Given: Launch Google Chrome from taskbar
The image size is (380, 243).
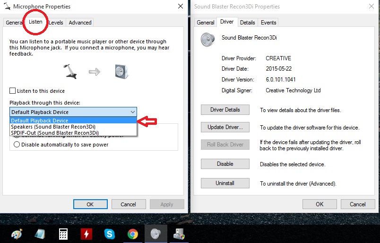Looking at the screenshot, I should point(132,234).
